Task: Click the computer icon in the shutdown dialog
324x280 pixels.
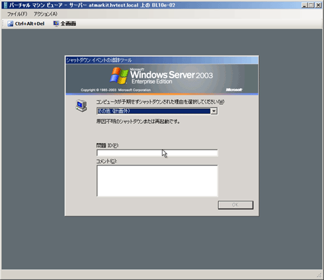Action: click(81, 106)
